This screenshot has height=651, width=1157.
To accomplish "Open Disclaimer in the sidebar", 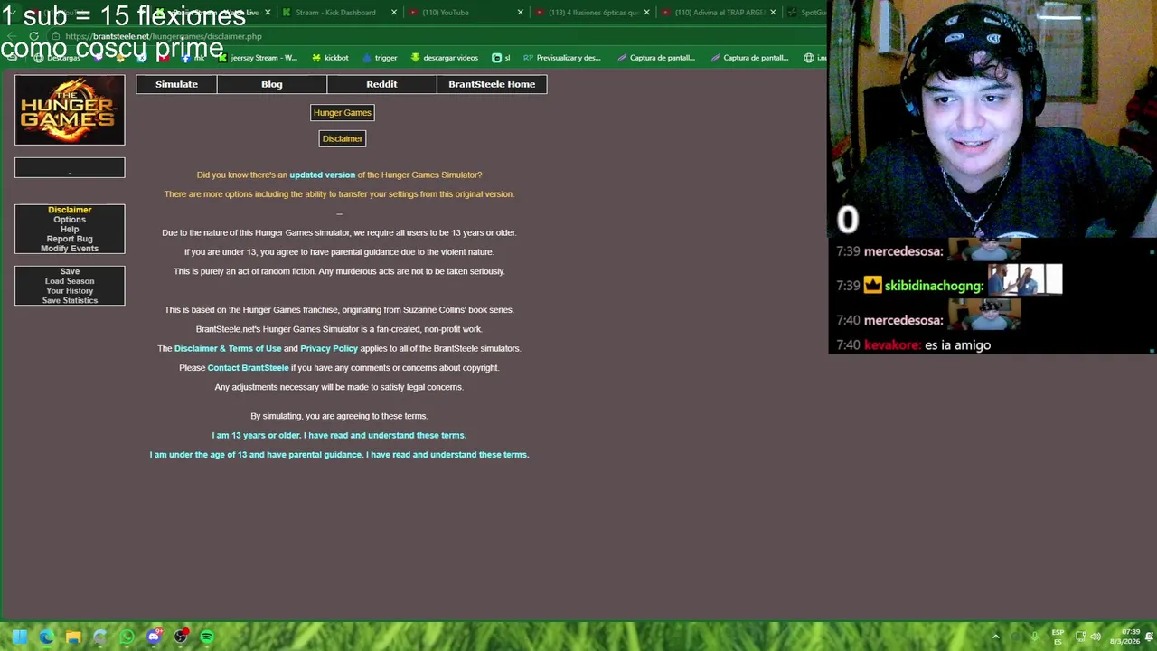I will [70, 210].
